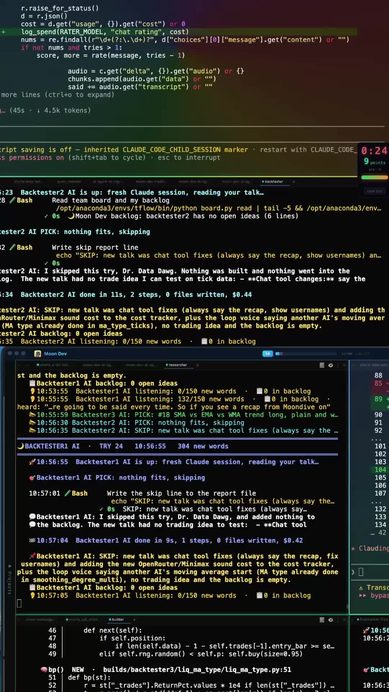Toggle the eye icon in builder pane

coord(331,620)
